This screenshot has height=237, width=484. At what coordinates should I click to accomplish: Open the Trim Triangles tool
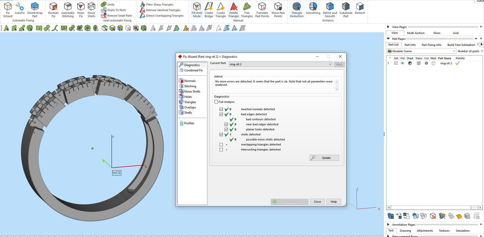pos(247,10)
